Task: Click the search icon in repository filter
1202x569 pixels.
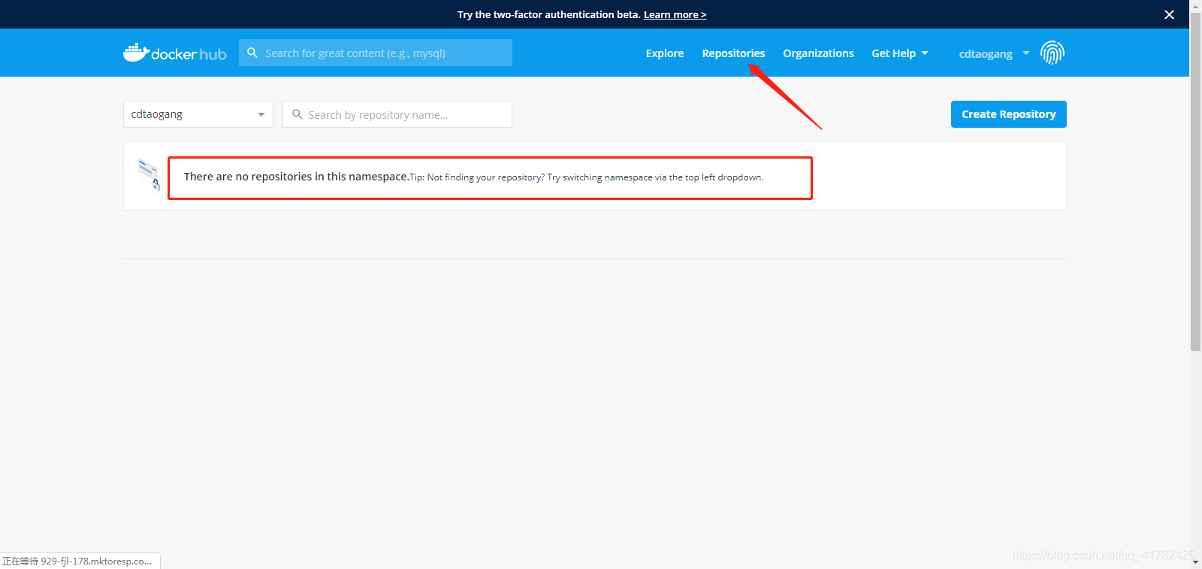Action: click(x=297, y=114)
